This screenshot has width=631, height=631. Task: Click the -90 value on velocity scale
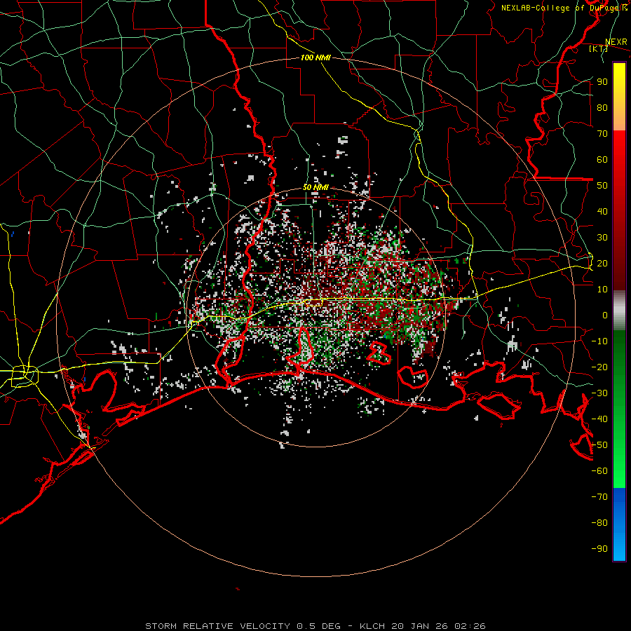(x=599, y=549)
